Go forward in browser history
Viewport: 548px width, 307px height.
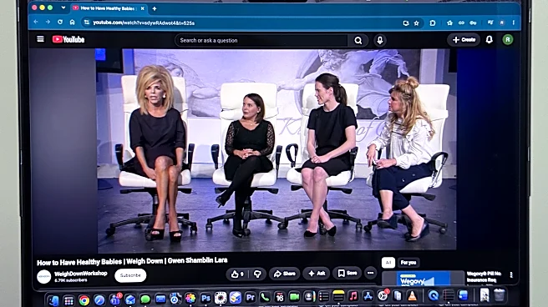tap(48, 22)
